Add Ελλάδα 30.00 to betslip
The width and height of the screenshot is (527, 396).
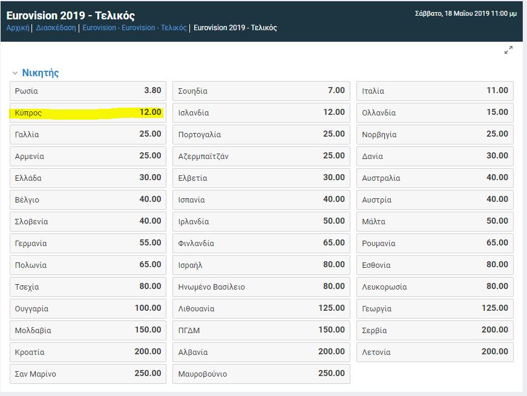88,178
